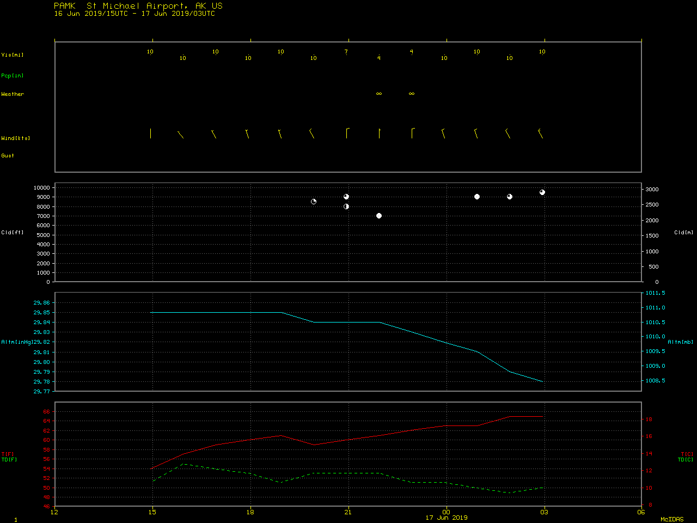Click the 3000 meter tick label
697x523 pixels.
pos(652,190)
